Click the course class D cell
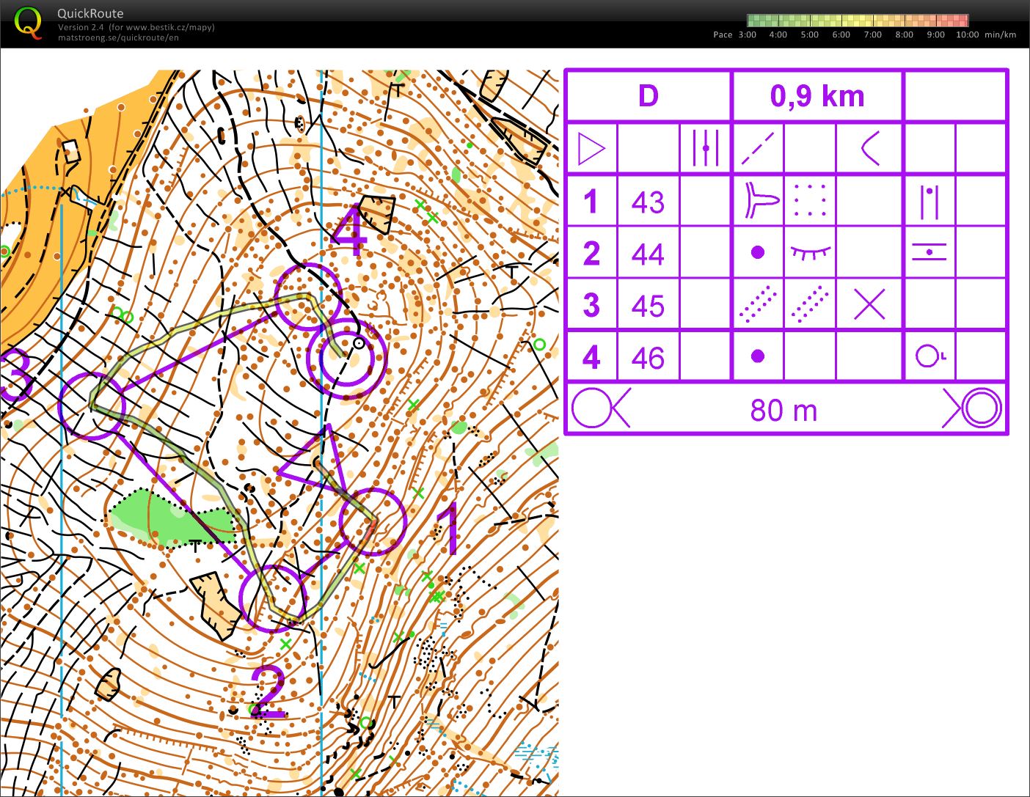This screenshot has width=1030, height=797. [648, 96]
